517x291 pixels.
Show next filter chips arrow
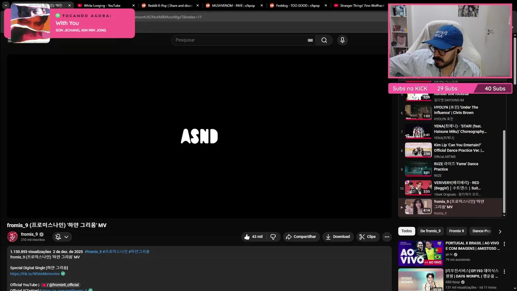(500, 231)
